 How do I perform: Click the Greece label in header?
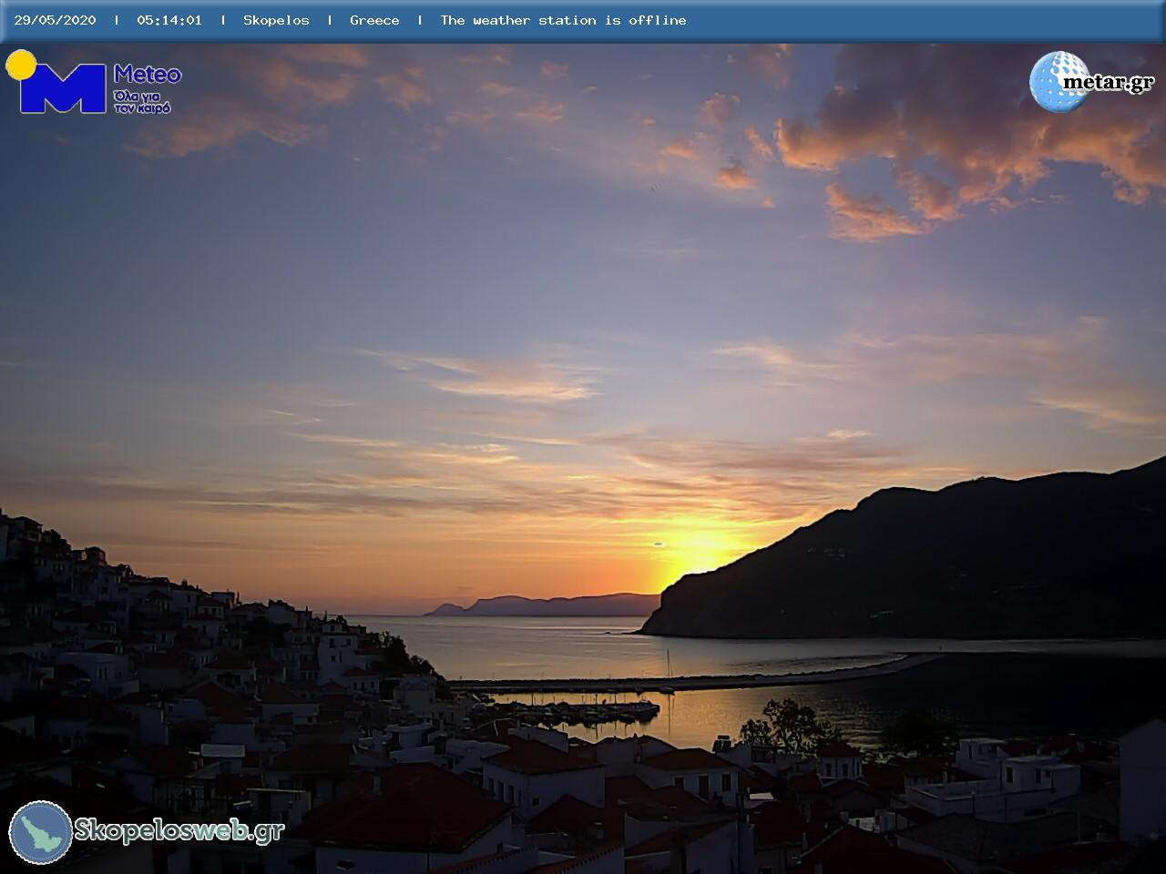tap(374, 20)
